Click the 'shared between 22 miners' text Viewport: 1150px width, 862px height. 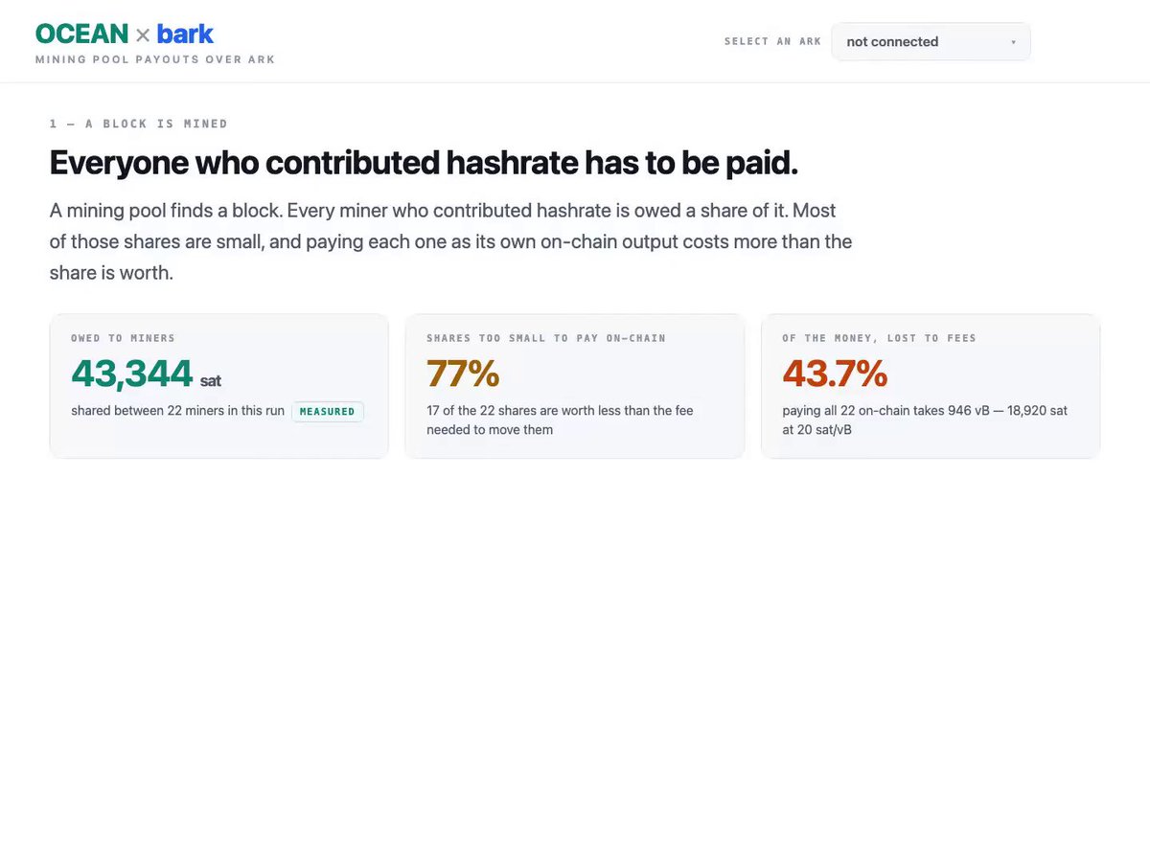(177, 411)
